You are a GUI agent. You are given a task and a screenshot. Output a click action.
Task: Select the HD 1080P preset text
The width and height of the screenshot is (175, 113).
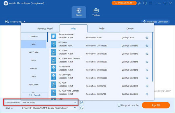click(63, 51)
